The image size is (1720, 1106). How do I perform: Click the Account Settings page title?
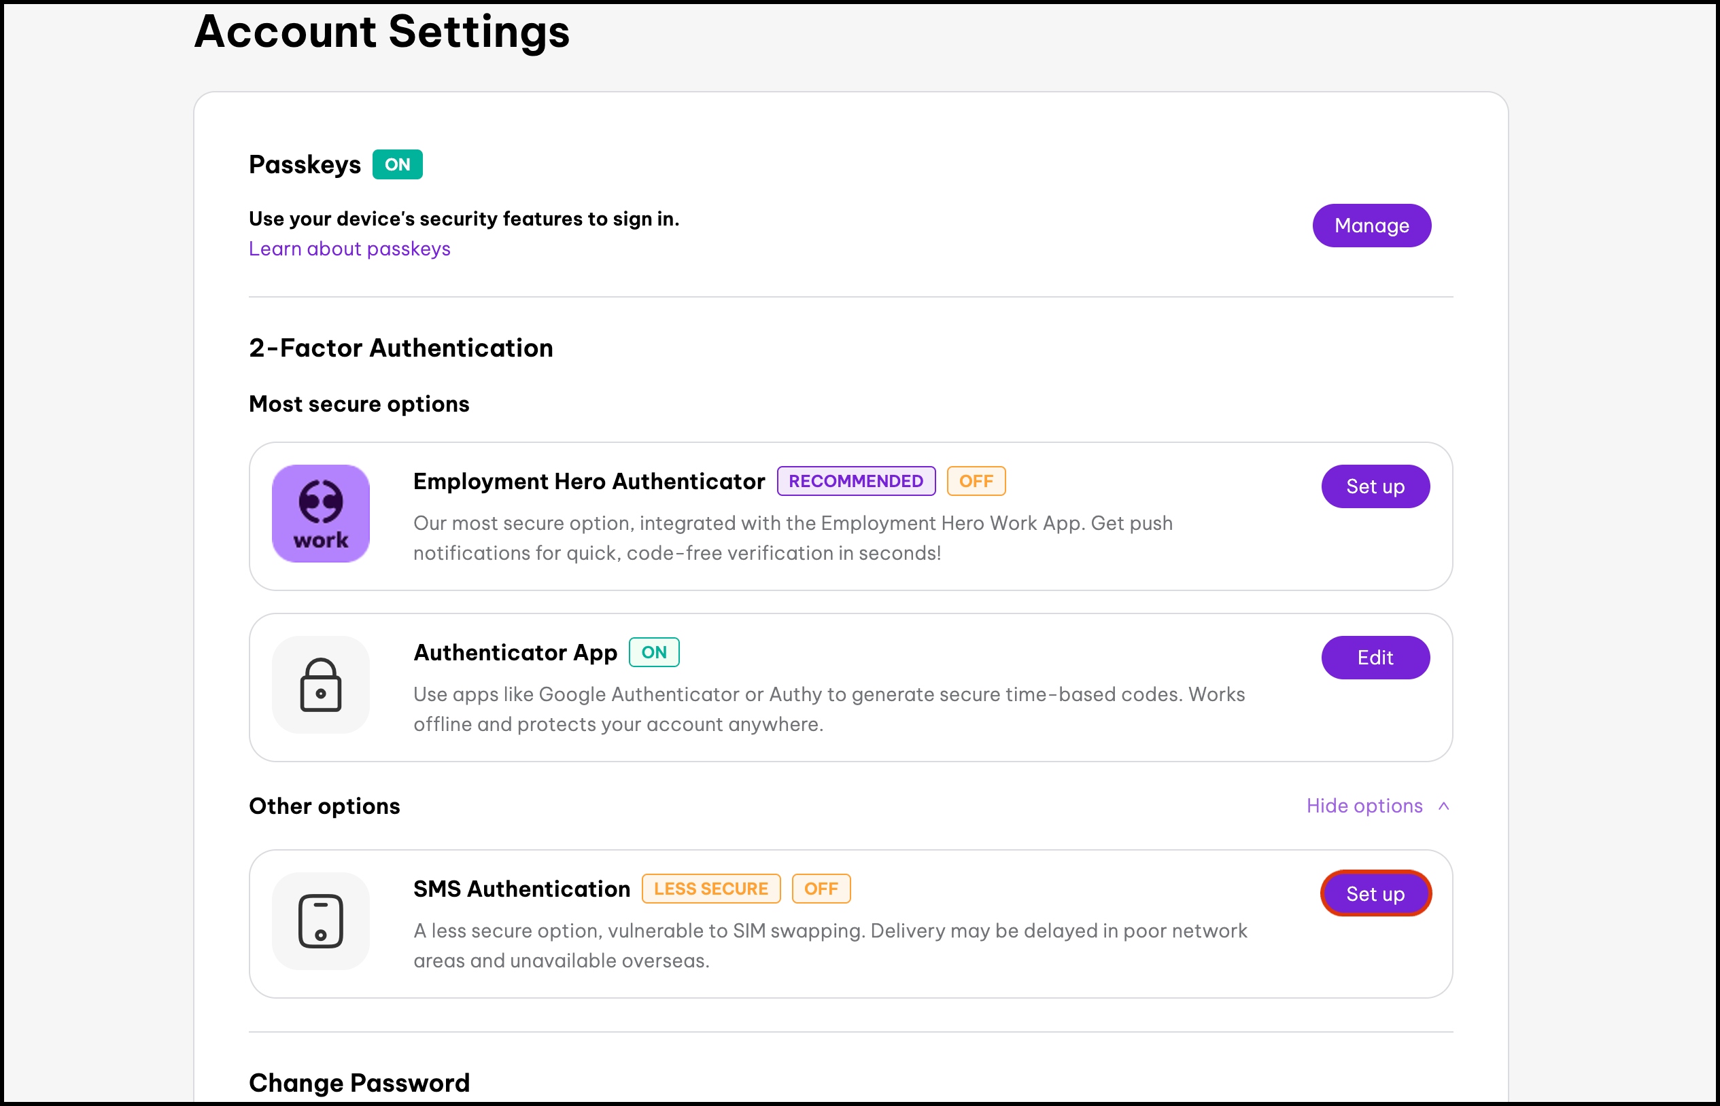[381, 32]
